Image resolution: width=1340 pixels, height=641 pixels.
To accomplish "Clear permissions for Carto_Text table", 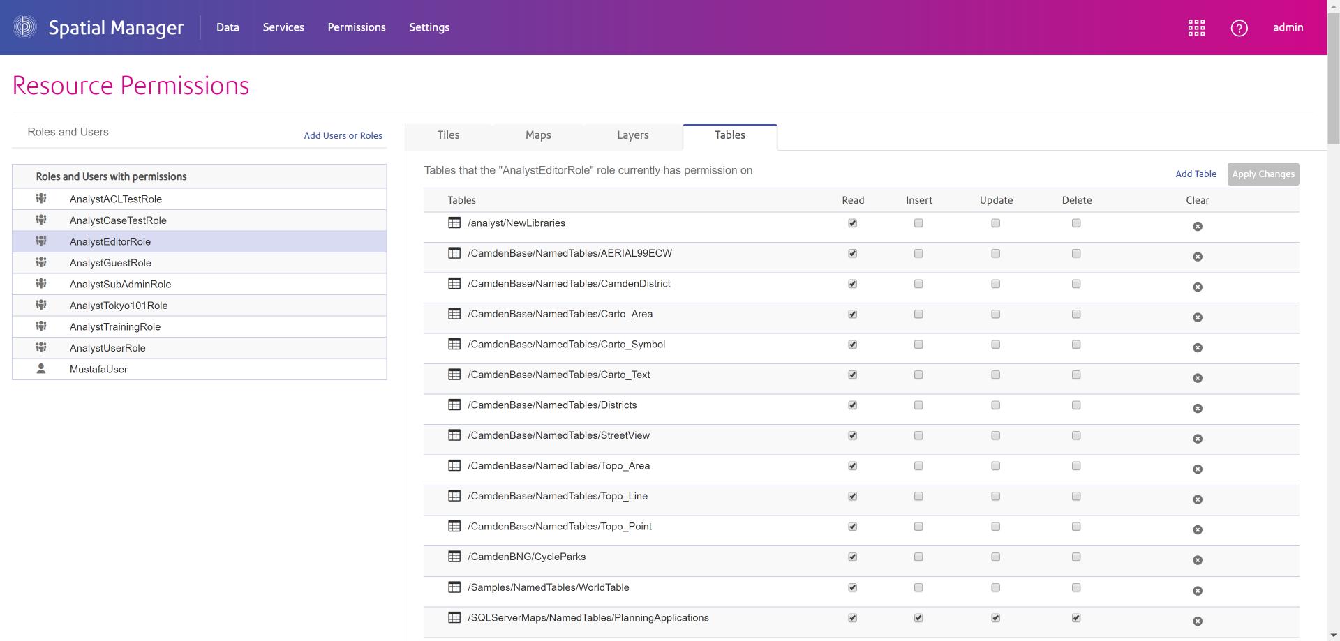I will click(1198, 378).
